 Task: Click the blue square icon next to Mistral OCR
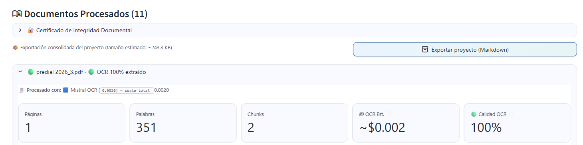66,90
